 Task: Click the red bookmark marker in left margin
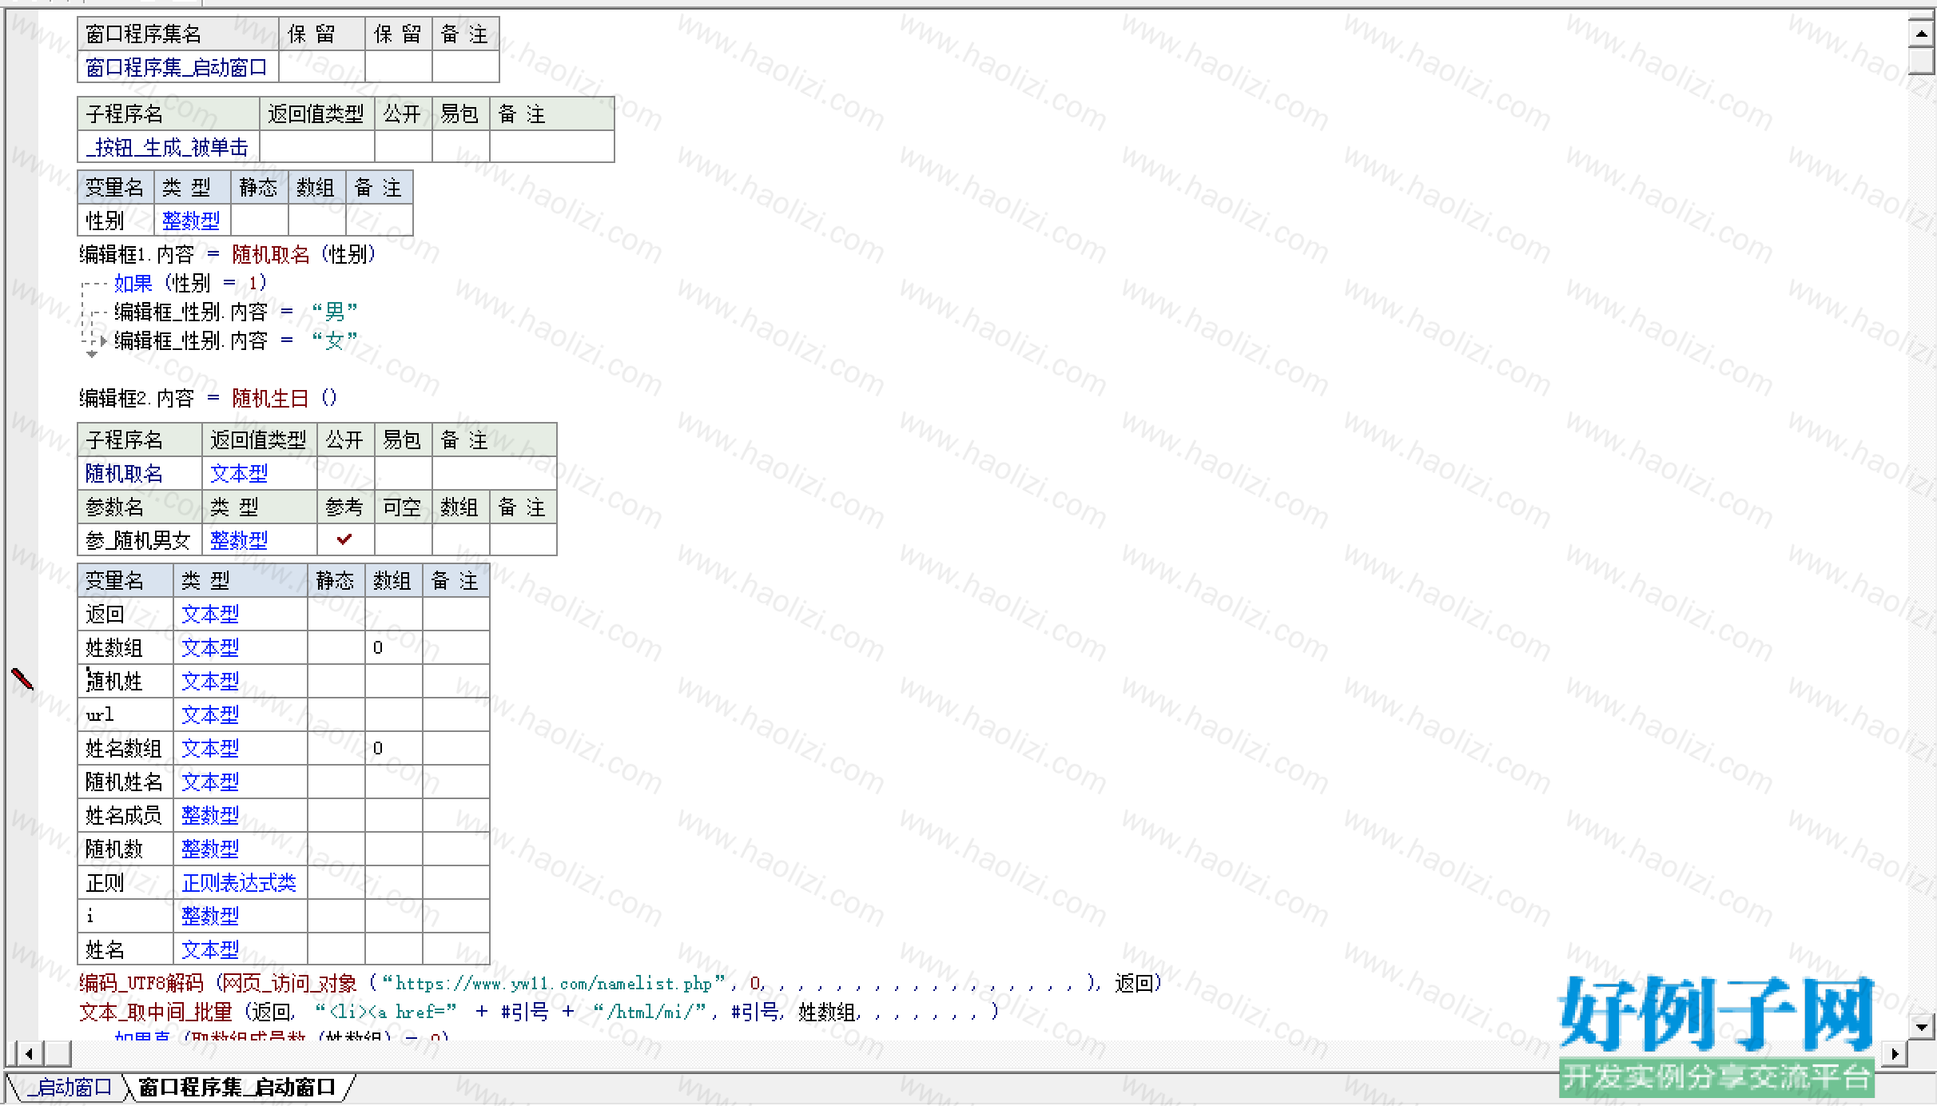22,679
